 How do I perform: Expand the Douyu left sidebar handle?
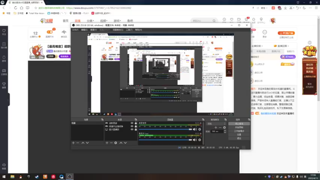[x=8, y=100]
